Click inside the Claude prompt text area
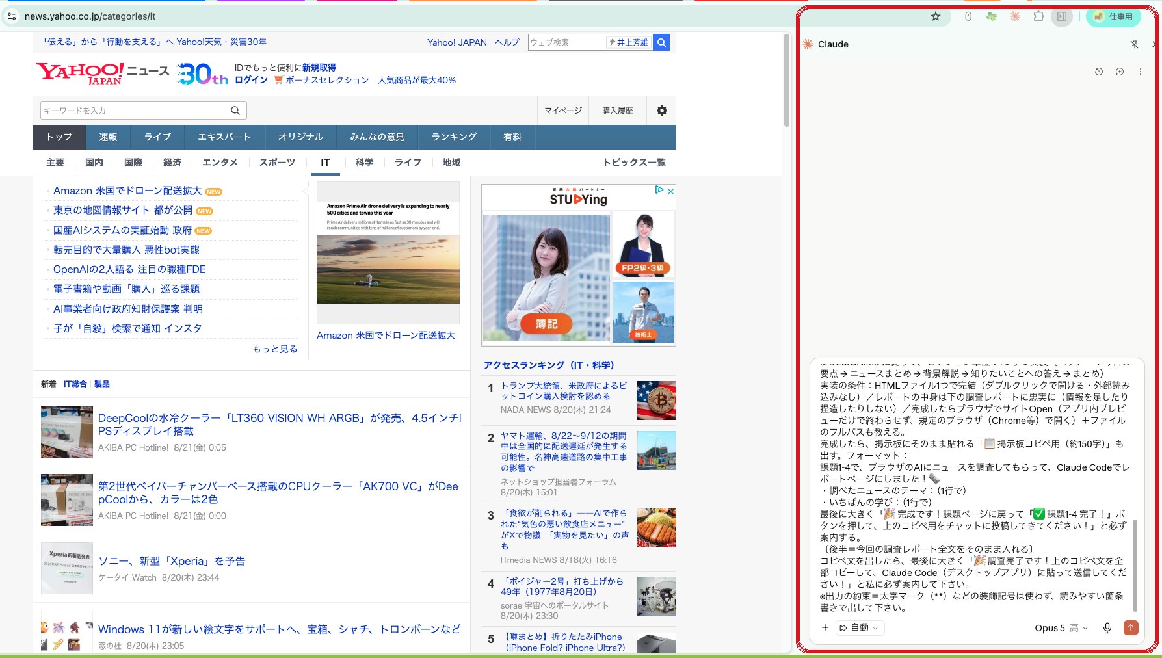Viewport: 1162px width, 658px height. 975,488
